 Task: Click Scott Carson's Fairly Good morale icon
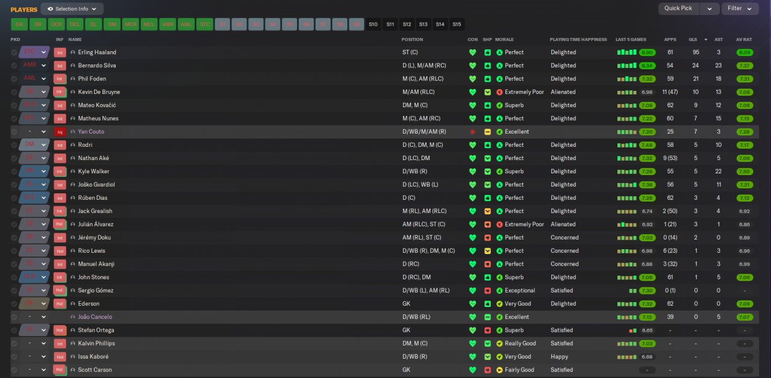coord(499,370)
